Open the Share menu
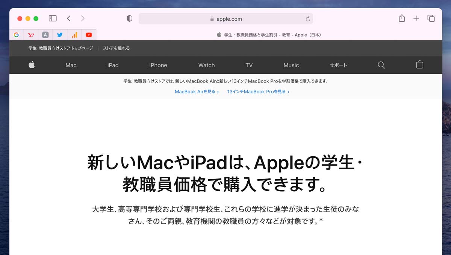The width and height of the screenshot is (451, 255). (x=402, y=18)
